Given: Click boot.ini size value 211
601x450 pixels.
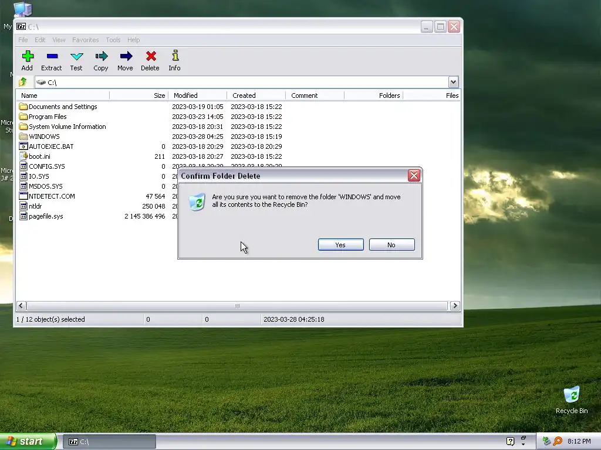Looking at the screenshot, I should click(x=160, y=156).
